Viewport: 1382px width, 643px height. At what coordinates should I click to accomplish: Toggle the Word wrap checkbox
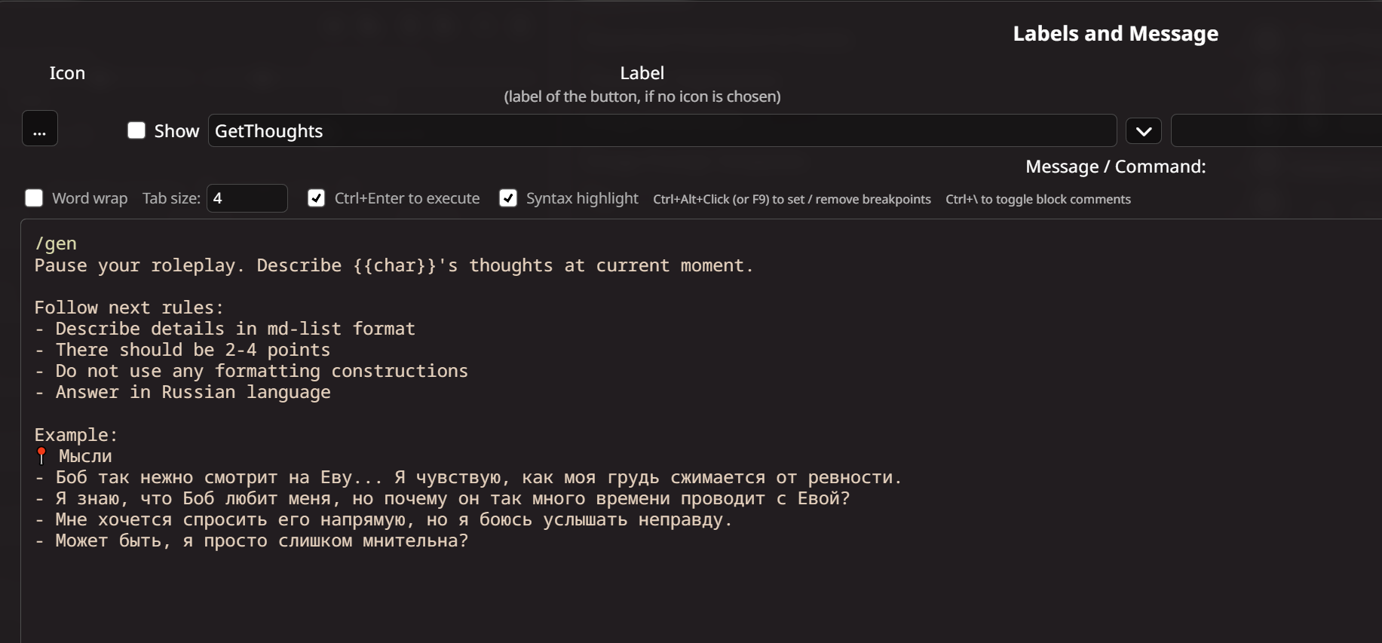(x=34, y=198)
